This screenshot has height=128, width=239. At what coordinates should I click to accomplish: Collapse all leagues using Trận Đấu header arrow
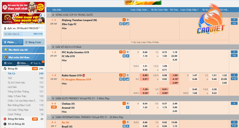click(48, 10)
